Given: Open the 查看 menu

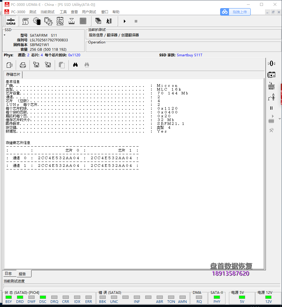Looking at the screenshot, I should (x=74, y=12).
